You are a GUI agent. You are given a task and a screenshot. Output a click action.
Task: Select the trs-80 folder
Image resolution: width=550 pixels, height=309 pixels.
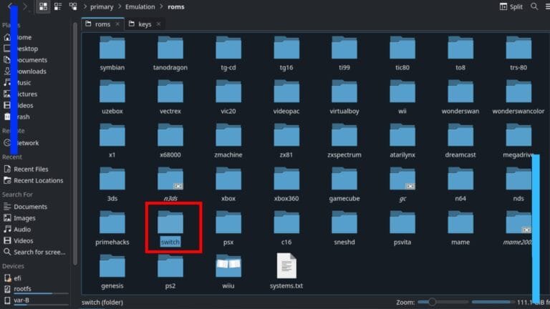(518, 53)
